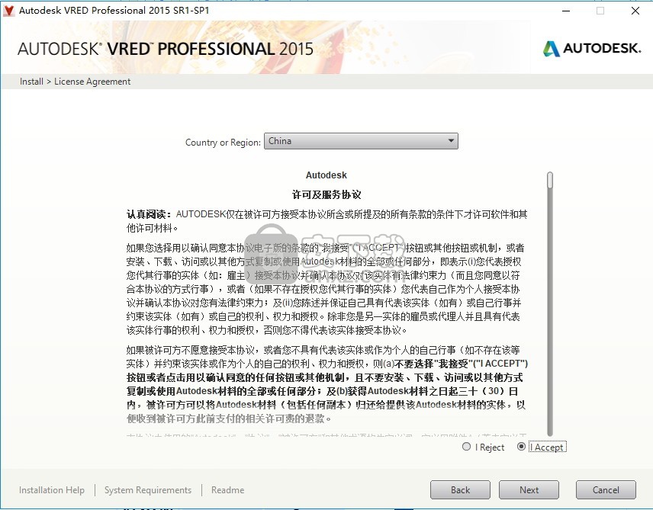Cancel the installation
Screen dimensions: 653x510
(606, 489)
